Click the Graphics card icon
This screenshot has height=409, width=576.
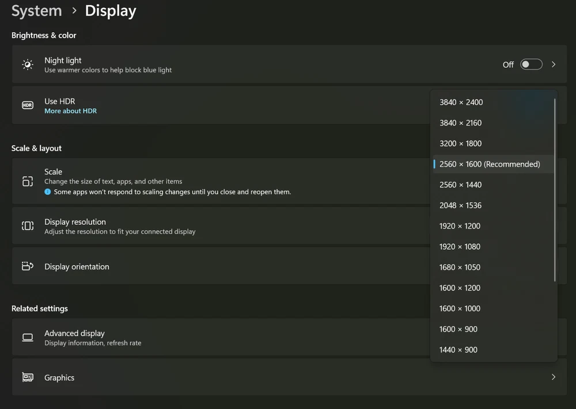click(28, 377)
